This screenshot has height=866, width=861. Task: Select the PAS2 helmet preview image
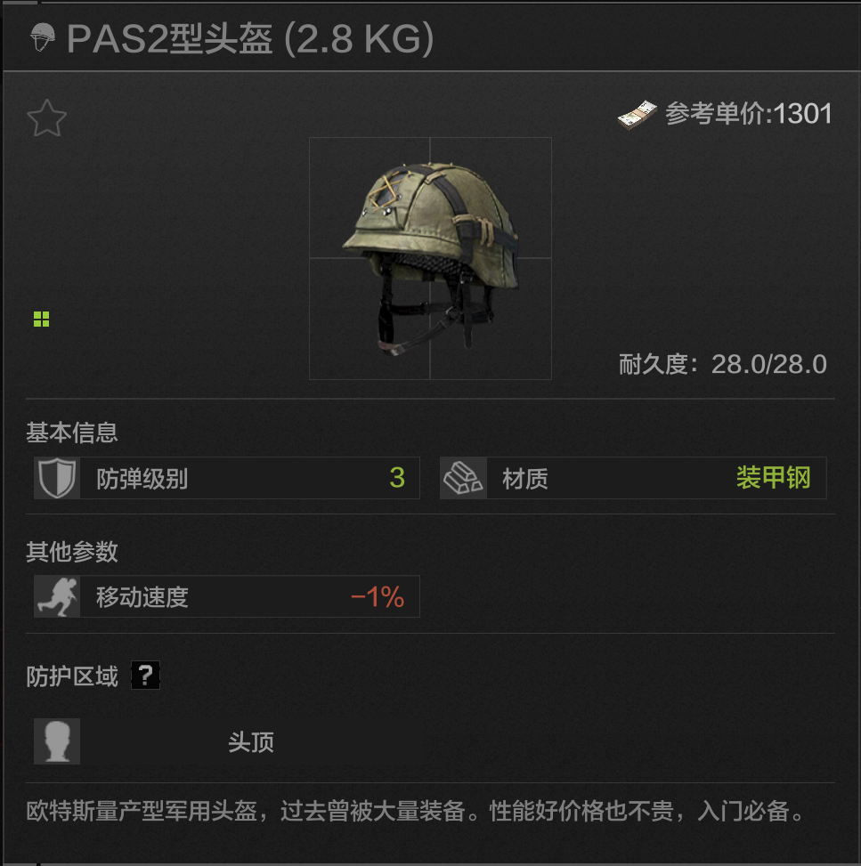431,258
